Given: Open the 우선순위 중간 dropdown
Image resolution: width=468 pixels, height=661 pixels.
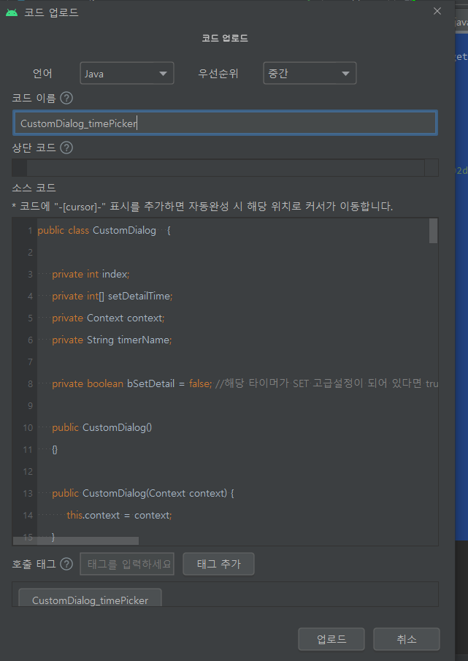Looking at the screenshot, I should pyautogui.click(x=310, y=73).
